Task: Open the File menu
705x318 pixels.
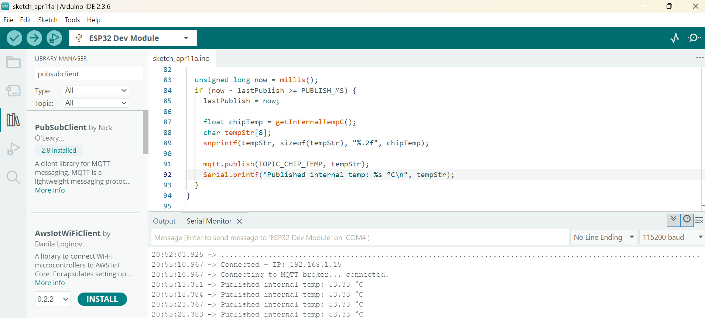Action: 8,20
